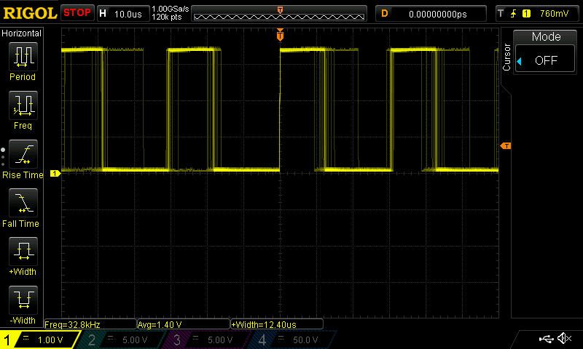Click the +Width=12.40us measurement readout
This screenshot has height=349, width=583.
(277, 324)
